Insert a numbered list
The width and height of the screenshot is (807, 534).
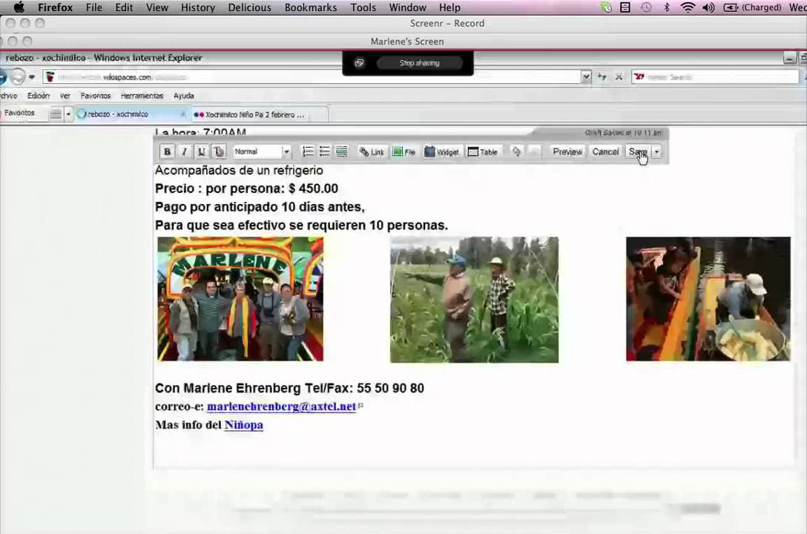click(x=308, y=151)
